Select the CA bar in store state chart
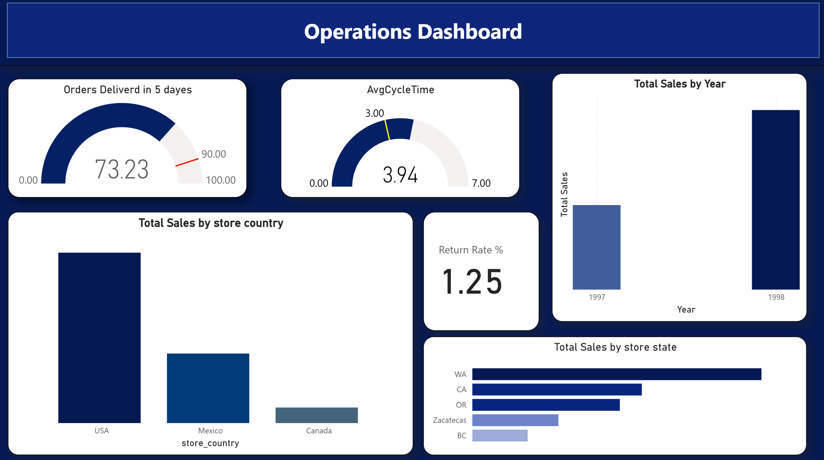 [x=557, y=389]
